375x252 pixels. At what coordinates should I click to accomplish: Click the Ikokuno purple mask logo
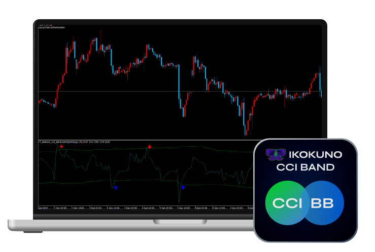[276, 154]
